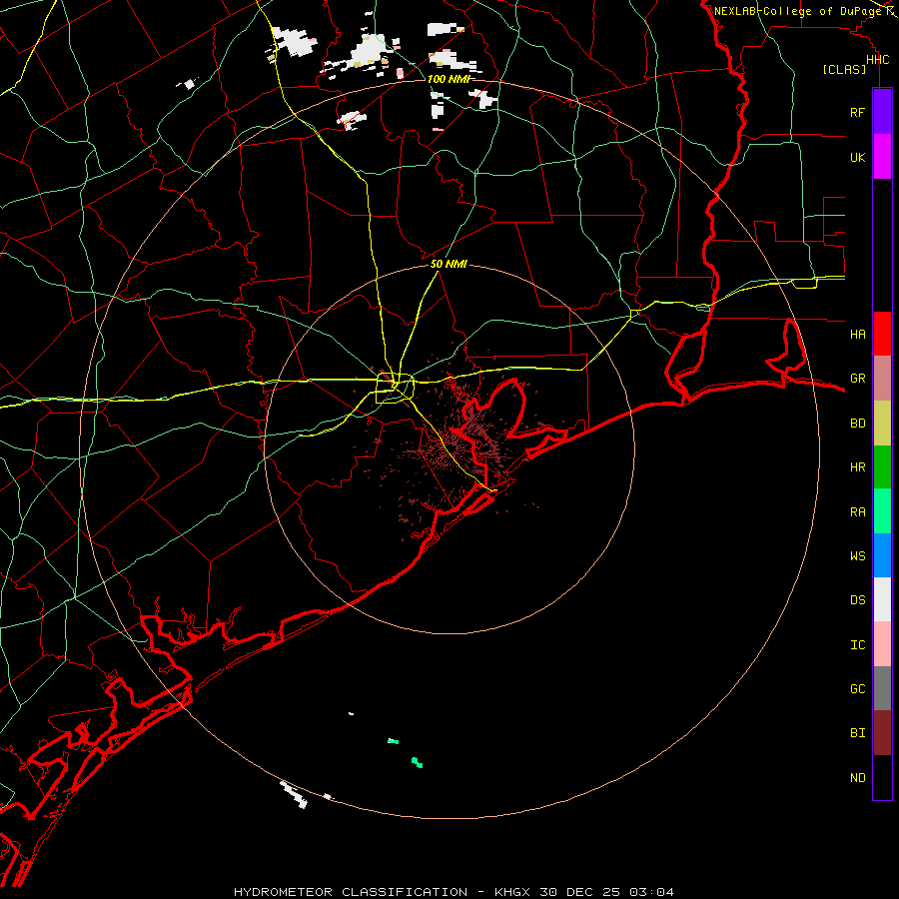Click the RA legend label
Screen dimensions: 899x899
[857, 512]
